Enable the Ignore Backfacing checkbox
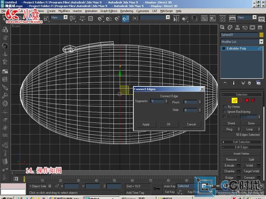Screen dimensions: 266x199 tap(225, 112)
